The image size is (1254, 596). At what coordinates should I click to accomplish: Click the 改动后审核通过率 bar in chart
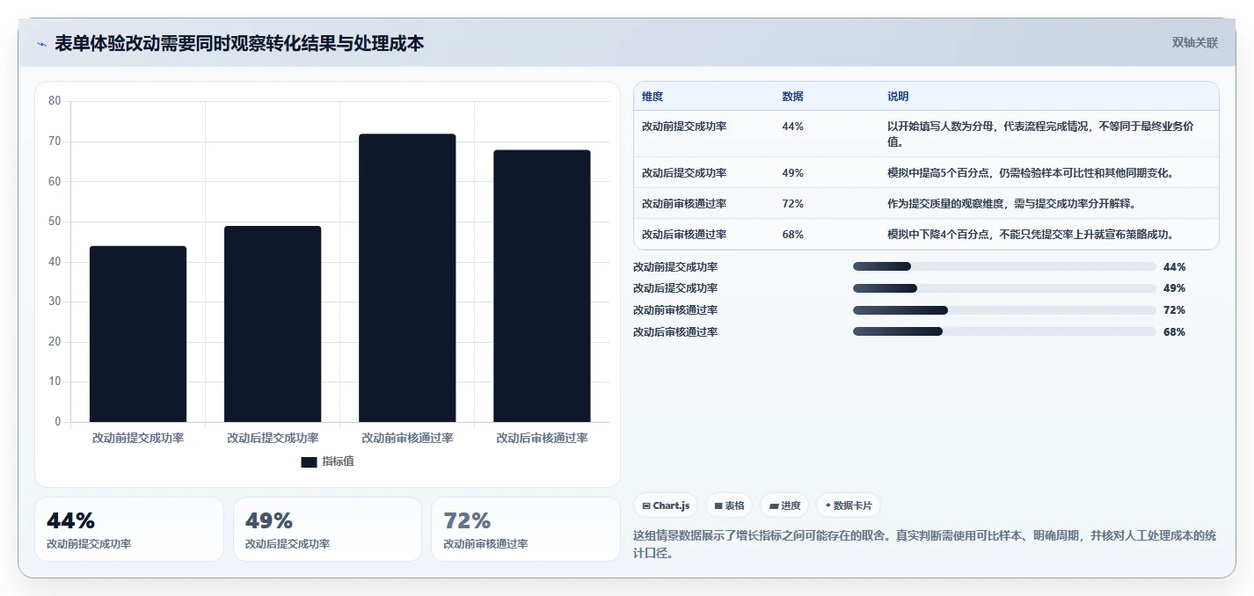point(542,286)
